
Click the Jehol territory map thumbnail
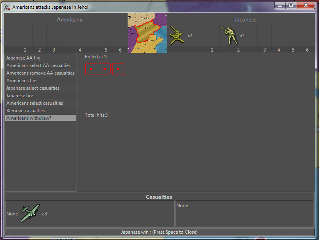coord(147,33)
